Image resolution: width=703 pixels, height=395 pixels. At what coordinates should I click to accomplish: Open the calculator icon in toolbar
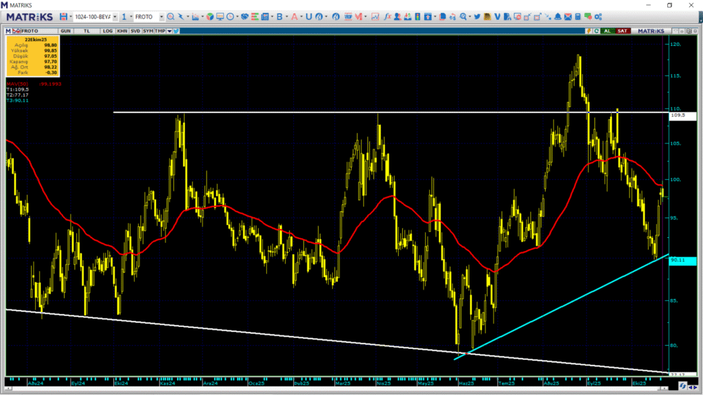pos(578,16)
